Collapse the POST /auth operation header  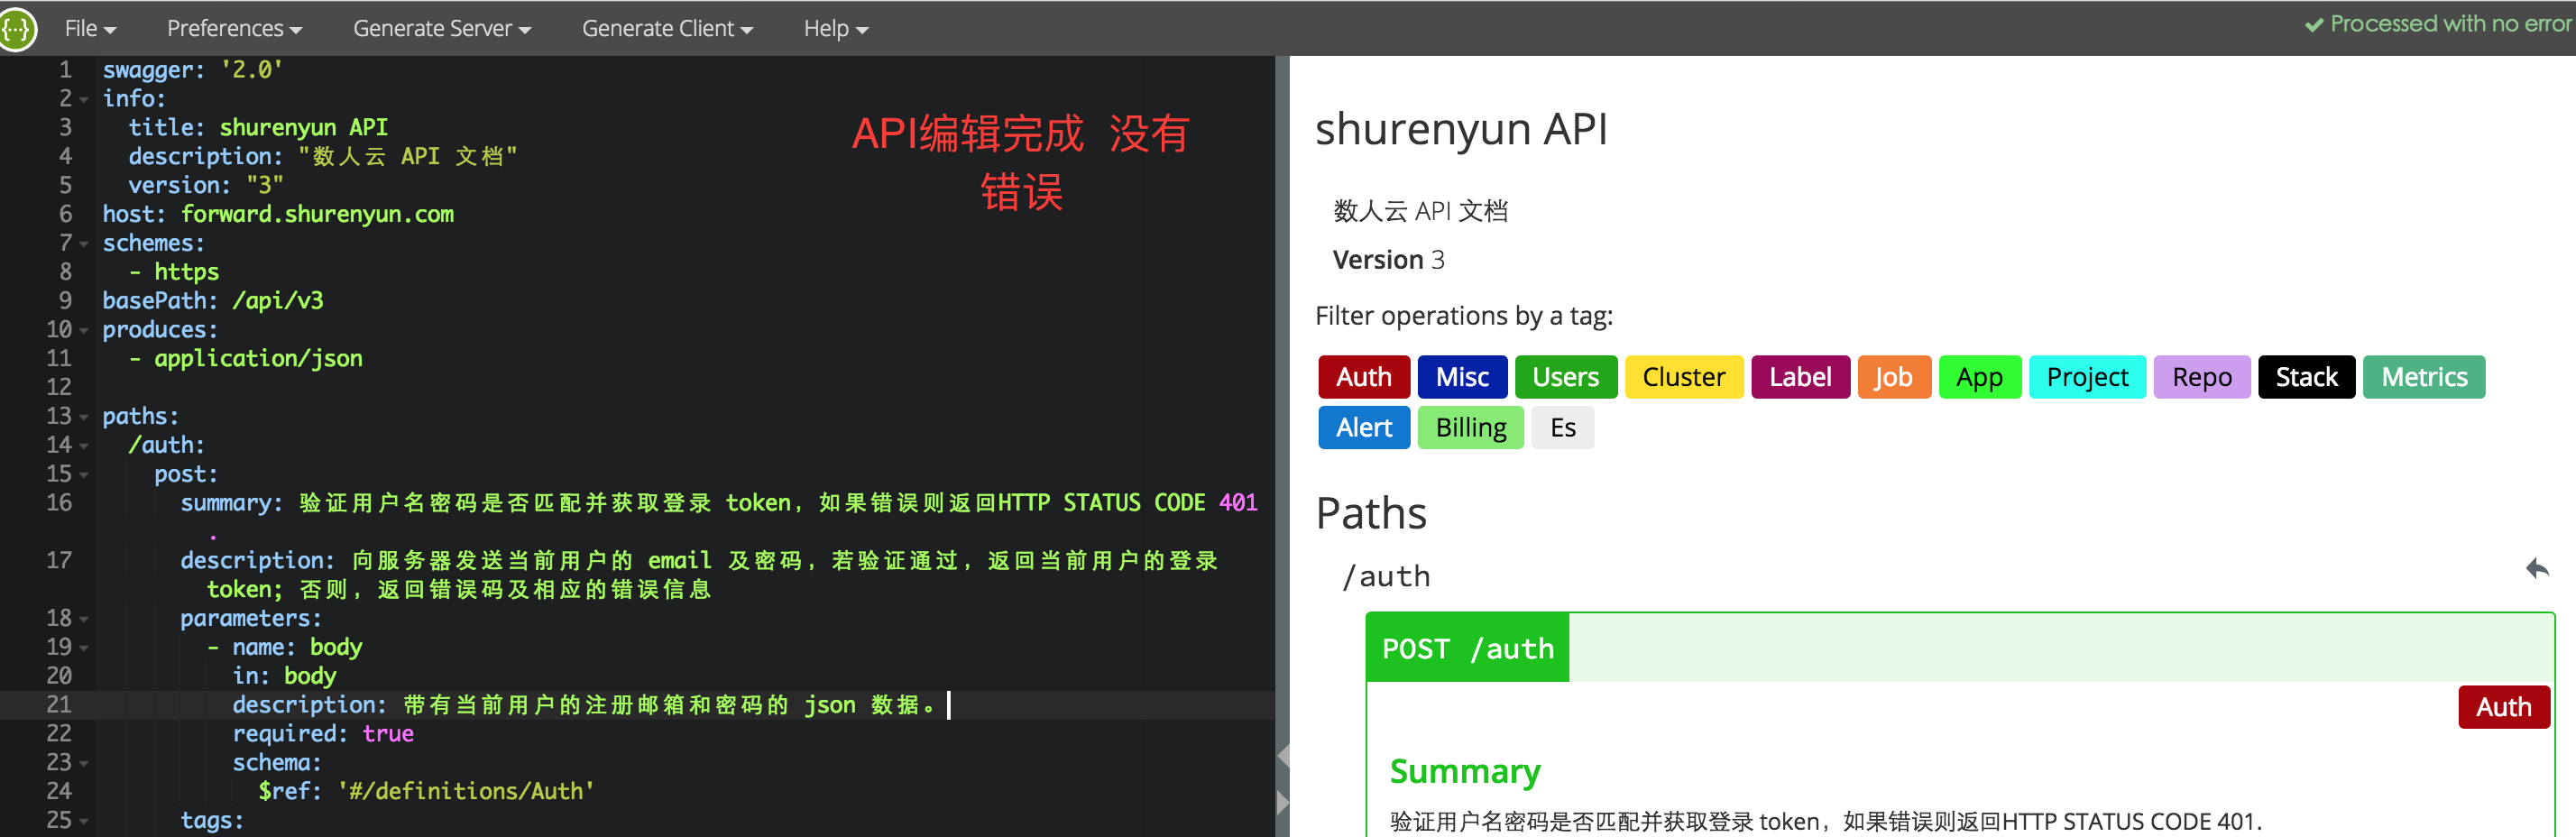(x=1960, y=648)
